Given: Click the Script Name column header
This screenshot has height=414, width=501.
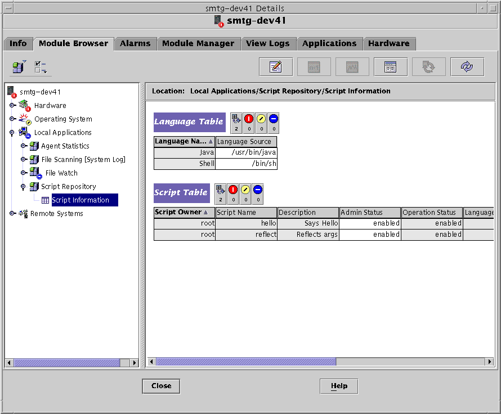Looking at the screenshot, I should point(246,212).
